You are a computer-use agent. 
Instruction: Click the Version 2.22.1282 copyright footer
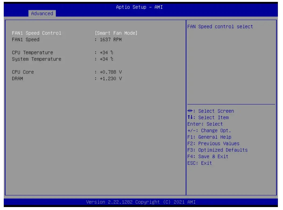tap(141, 202)
